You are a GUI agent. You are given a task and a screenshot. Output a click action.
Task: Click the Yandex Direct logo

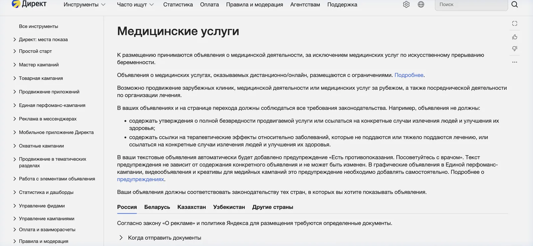29,4
